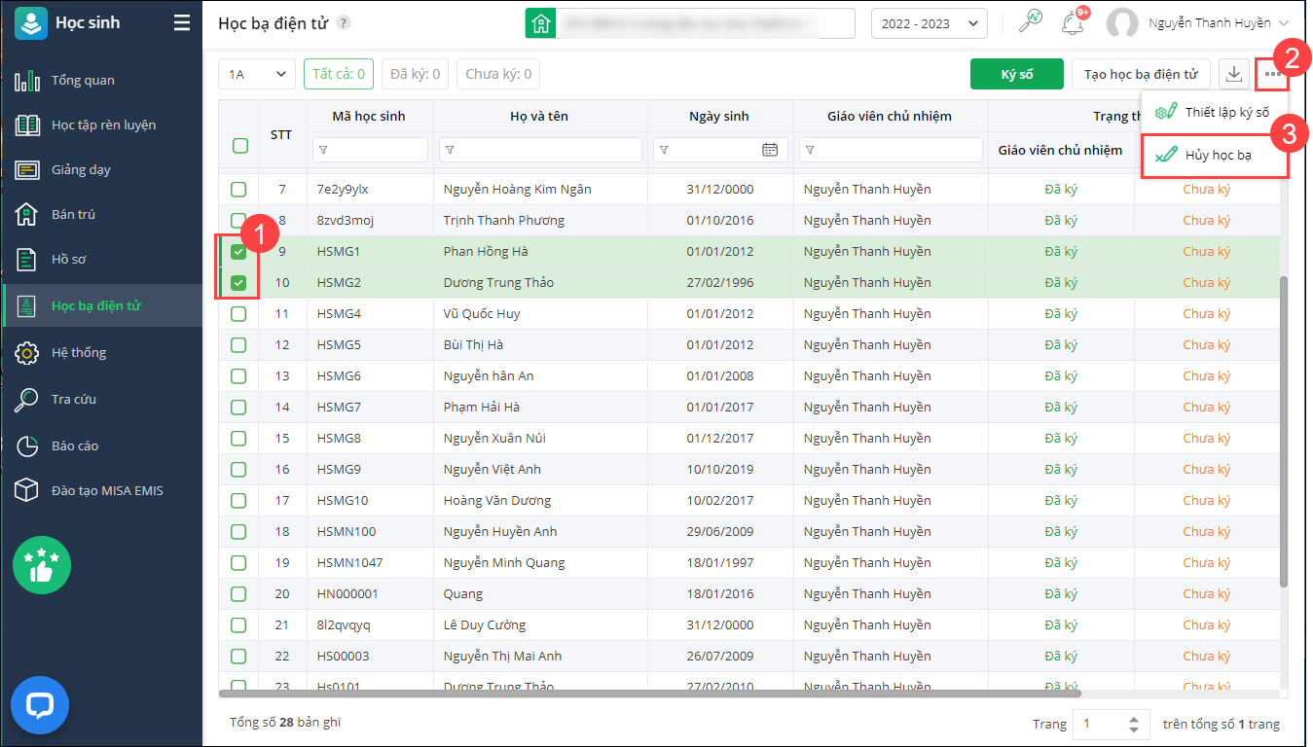Open the notifications bell
The image size is (1313, 747).
[1073, 21]
